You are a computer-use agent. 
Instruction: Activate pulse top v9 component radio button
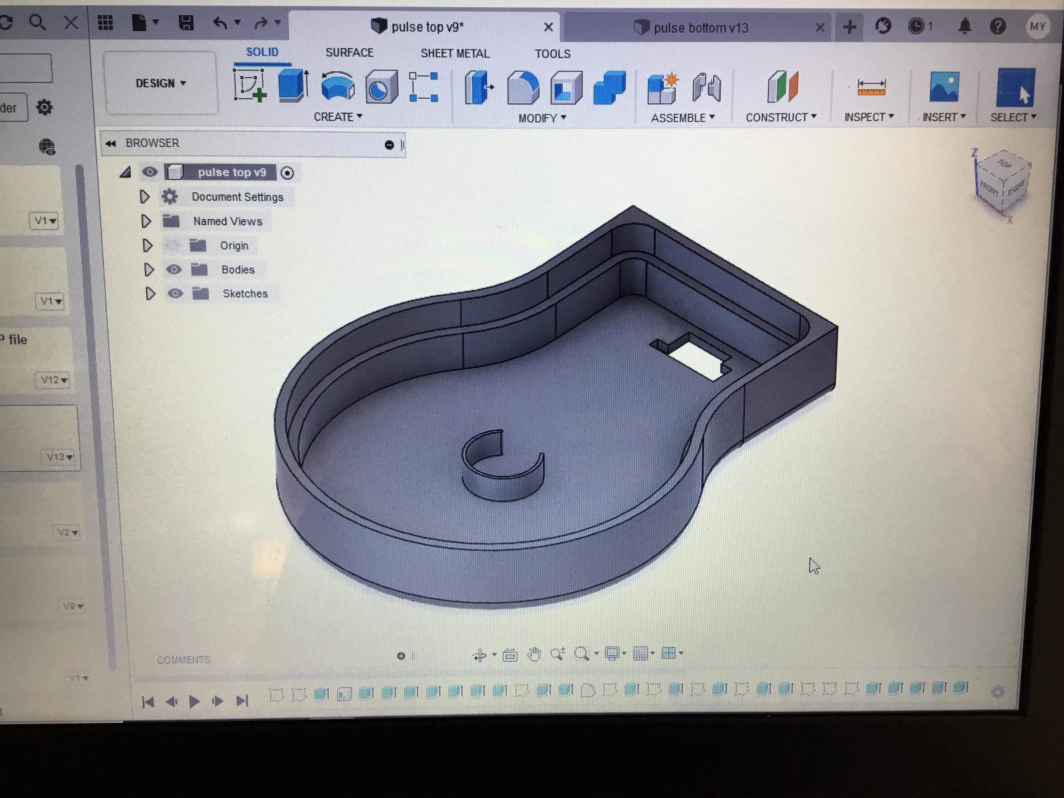click(287, 173)
